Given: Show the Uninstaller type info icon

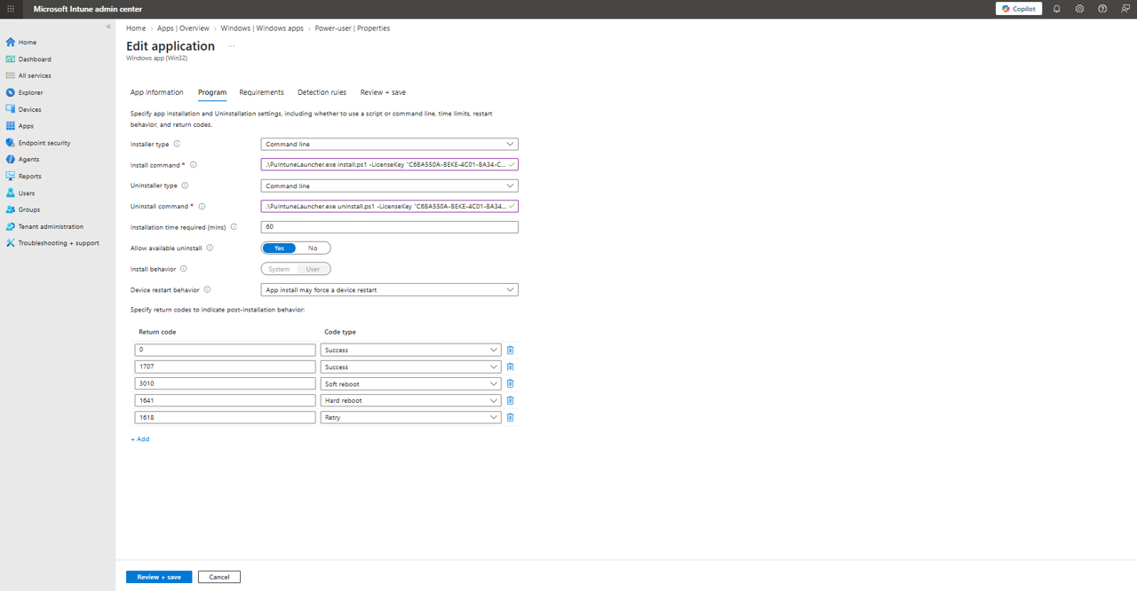Looking at the screenshot, I should (x=185, y=185).
